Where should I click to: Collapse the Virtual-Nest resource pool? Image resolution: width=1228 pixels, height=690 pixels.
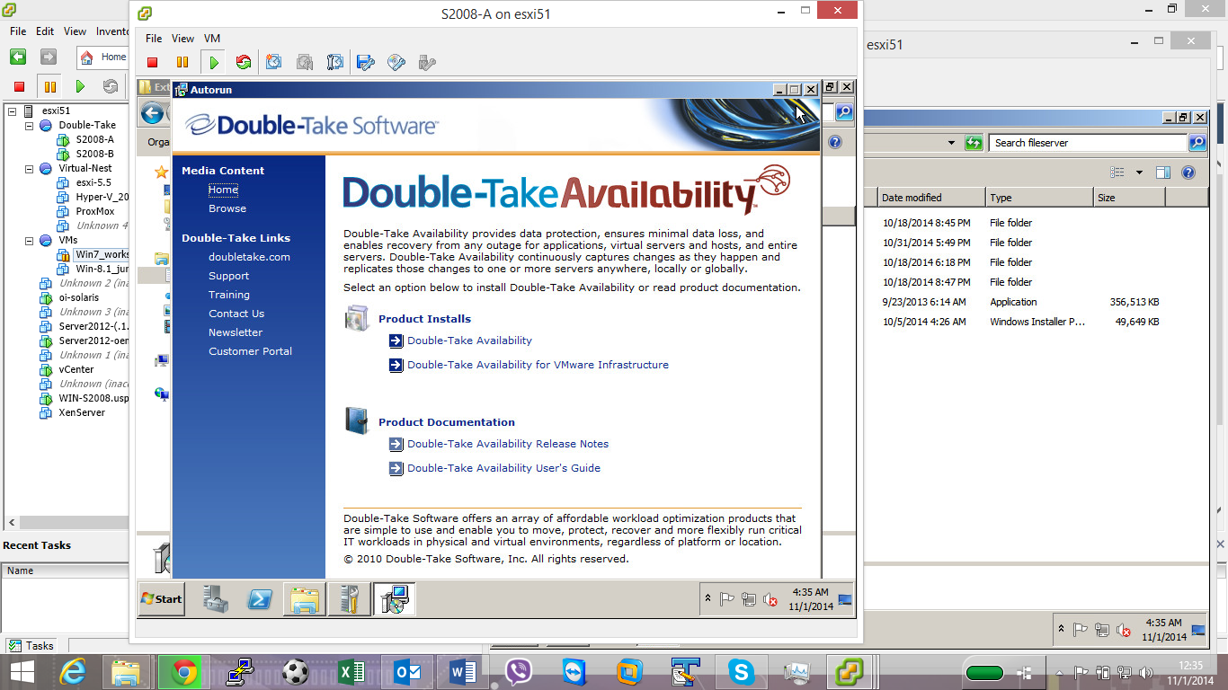[29, 168]
